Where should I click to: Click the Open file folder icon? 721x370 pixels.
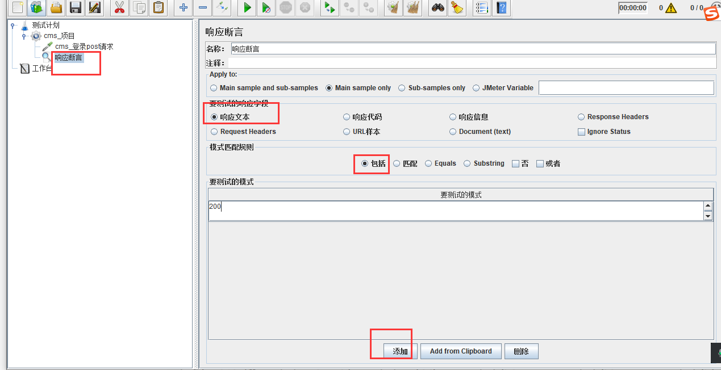(56, 7)
